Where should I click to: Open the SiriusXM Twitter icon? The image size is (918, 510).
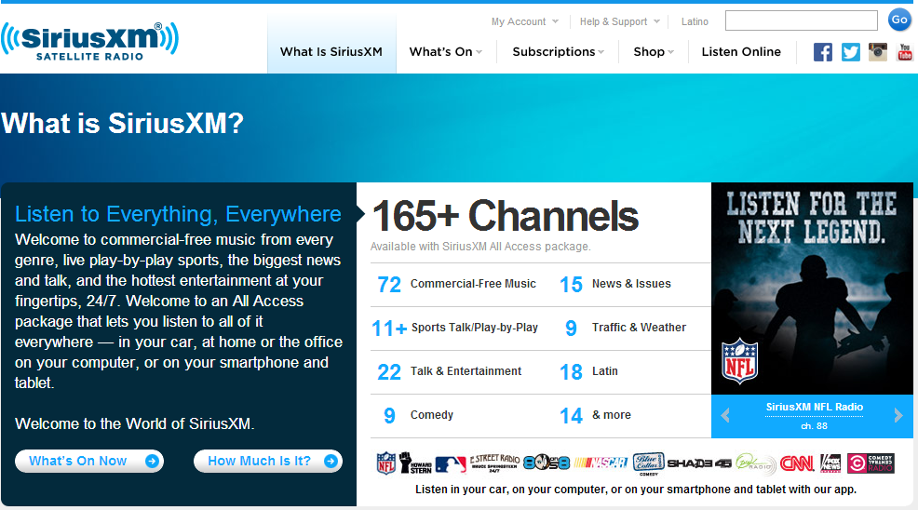click(851, 52)
